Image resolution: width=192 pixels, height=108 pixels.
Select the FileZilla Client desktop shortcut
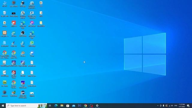pyautogui.click(x=13, y=74)
